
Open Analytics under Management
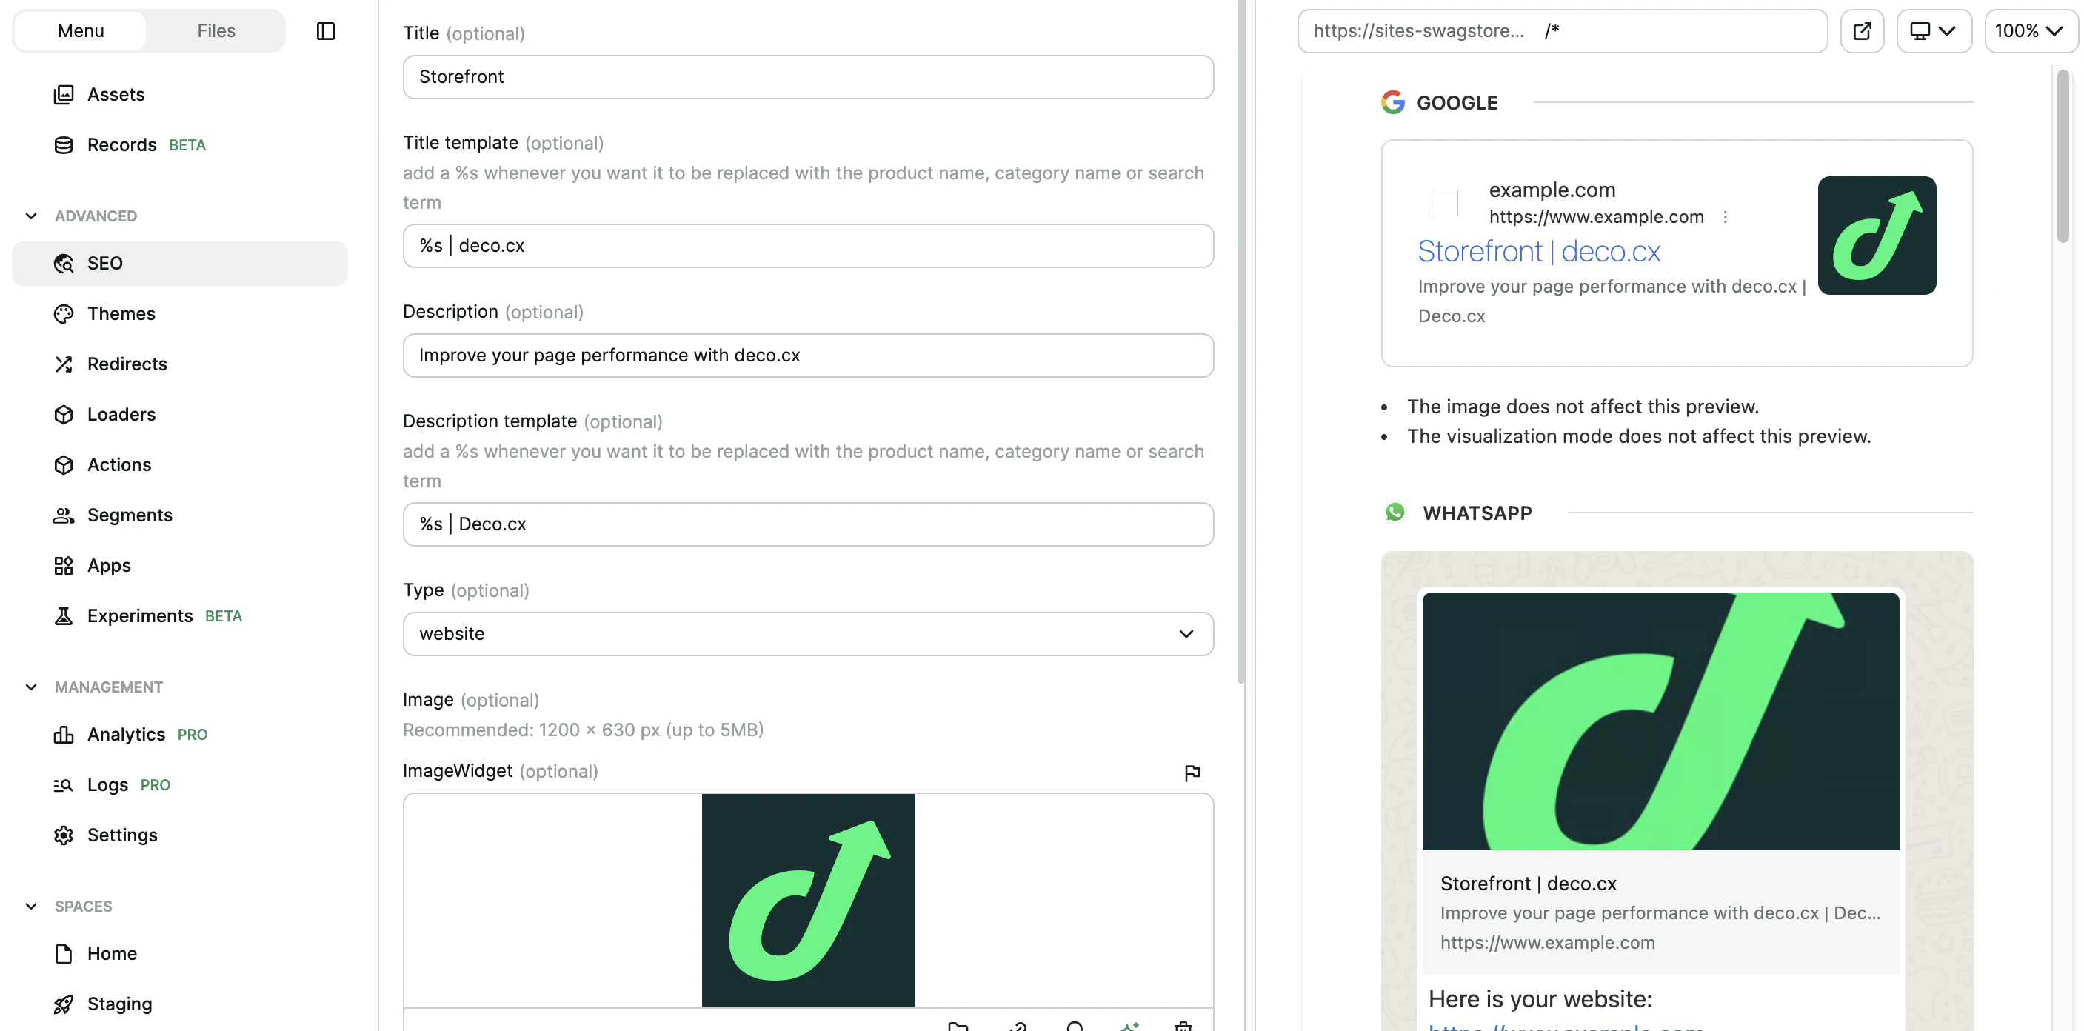[x=125, y=734]
